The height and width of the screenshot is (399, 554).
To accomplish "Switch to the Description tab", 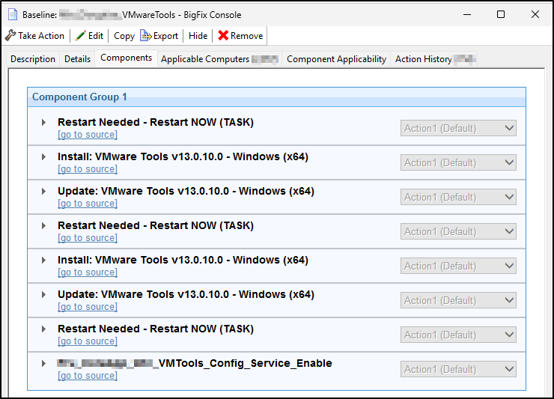I will pos(33,59).
